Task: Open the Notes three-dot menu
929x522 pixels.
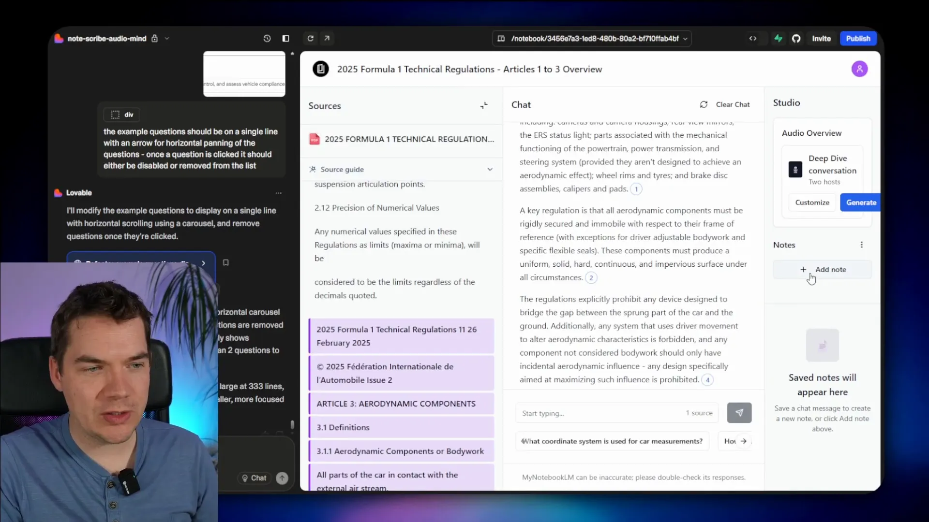Action: tap(861, 245)
